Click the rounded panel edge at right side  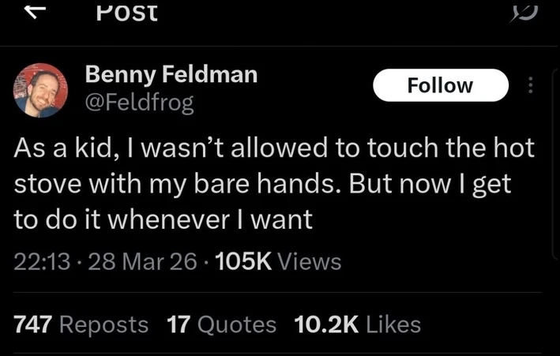click(556, 163)
